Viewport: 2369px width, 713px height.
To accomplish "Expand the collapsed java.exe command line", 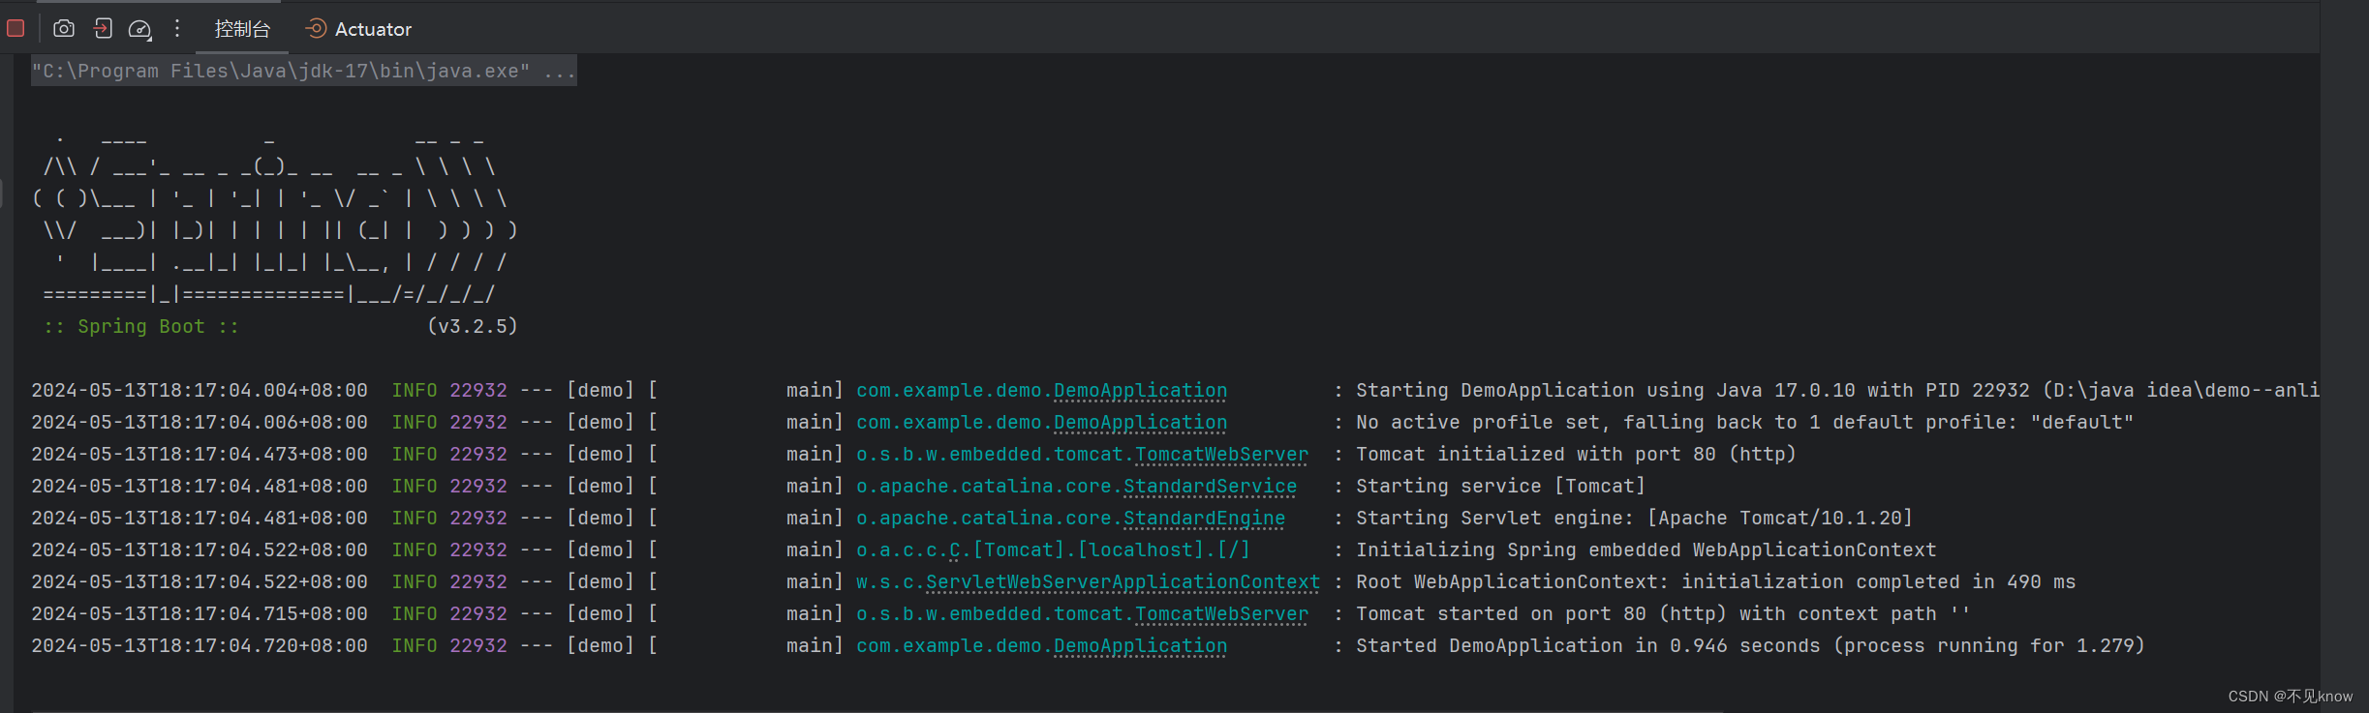I will pyautogui.click(x=304, y=71).
